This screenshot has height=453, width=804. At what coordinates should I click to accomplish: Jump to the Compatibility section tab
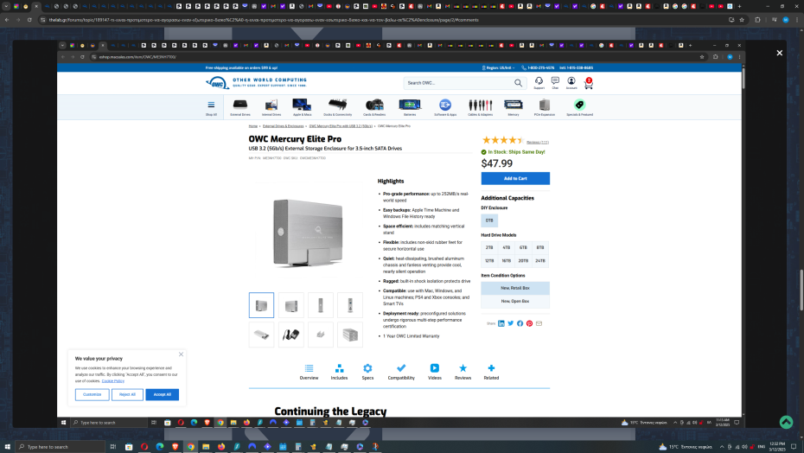point(401,372)
